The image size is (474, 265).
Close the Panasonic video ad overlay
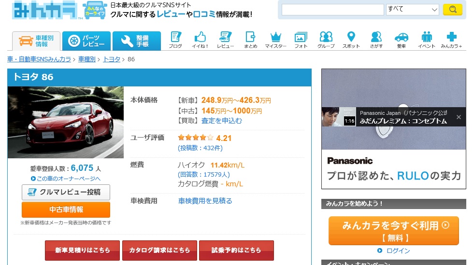click(x=459, y=117)
